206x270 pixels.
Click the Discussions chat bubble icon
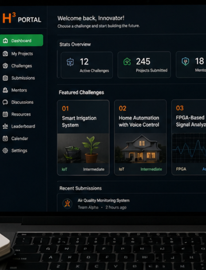click(x=5, y=102)
